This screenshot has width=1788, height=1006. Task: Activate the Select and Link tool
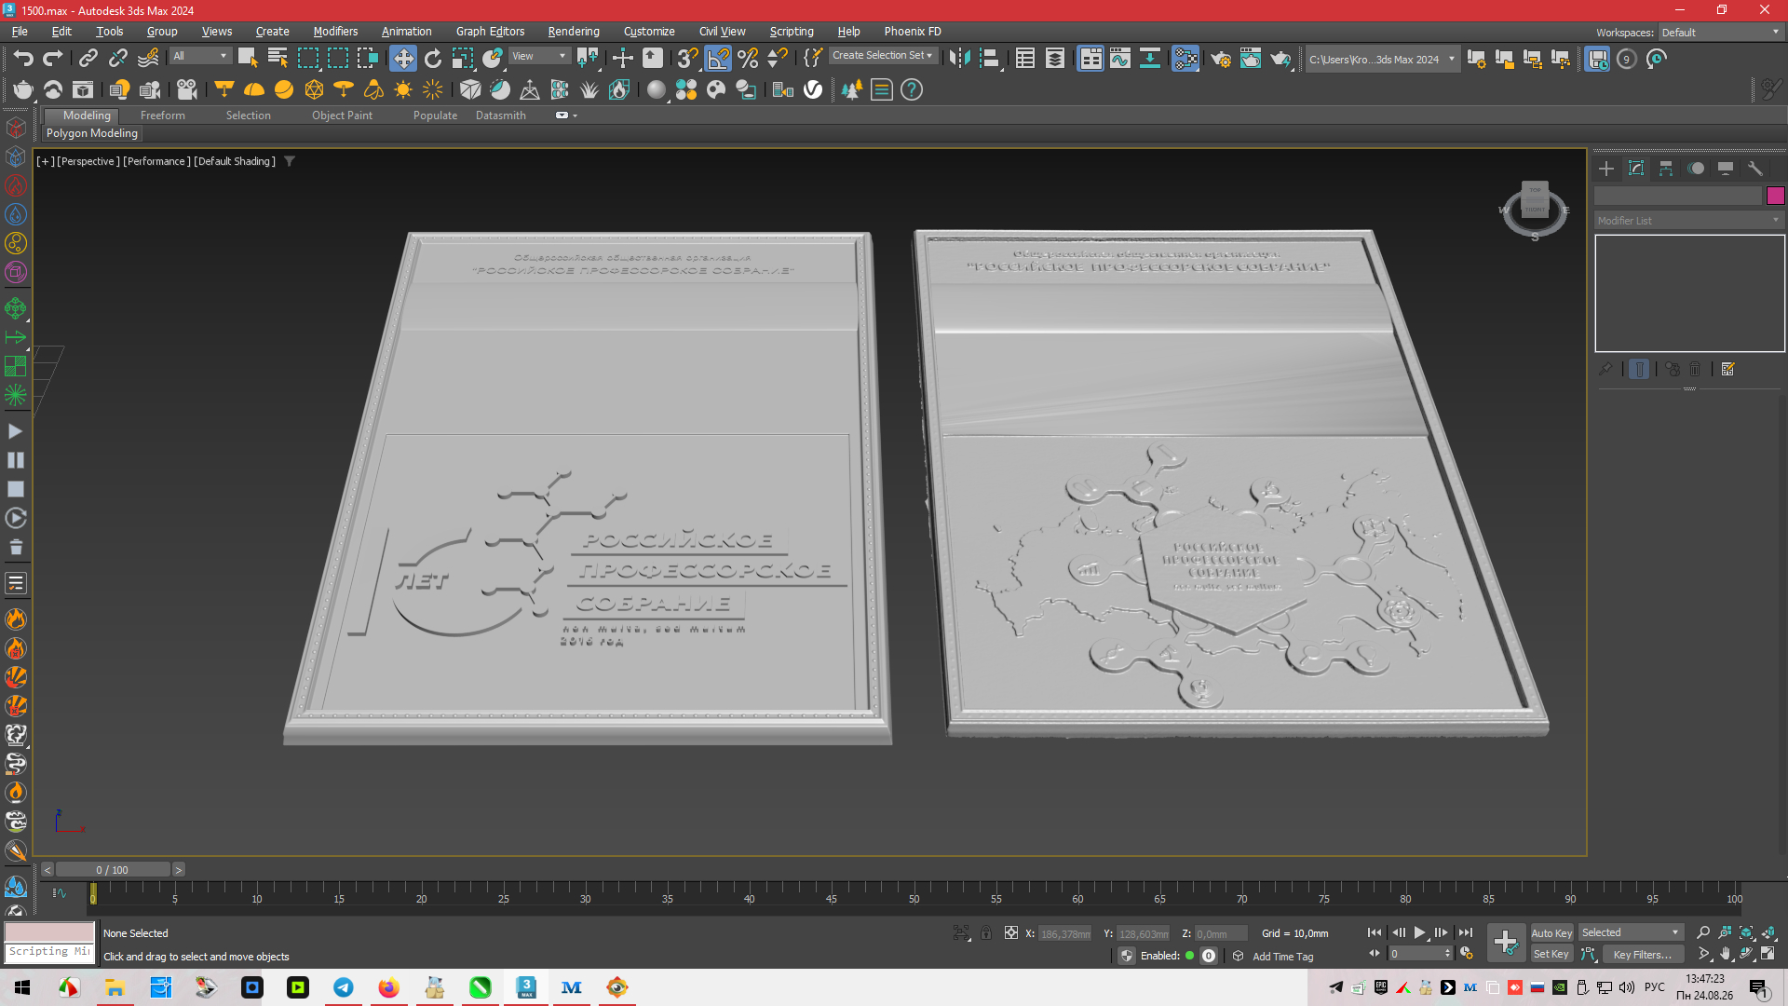[x=88, y=59]
